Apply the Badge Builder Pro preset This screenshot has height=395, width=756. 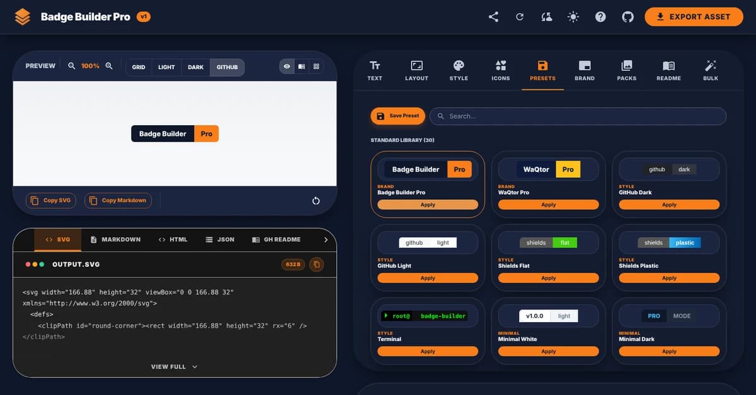(x=428, y=205)
